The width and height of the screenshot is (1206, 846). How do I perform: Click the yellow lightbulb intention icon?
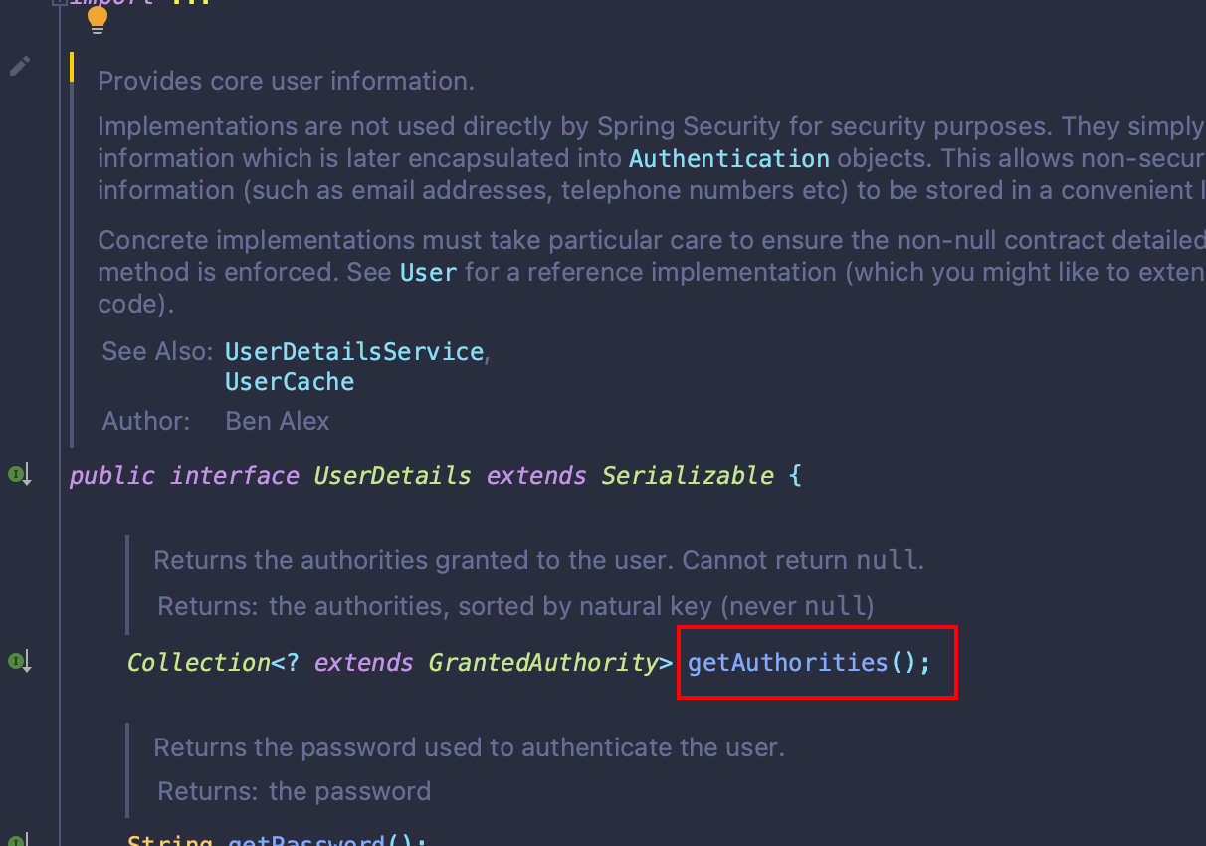point(97,19)
